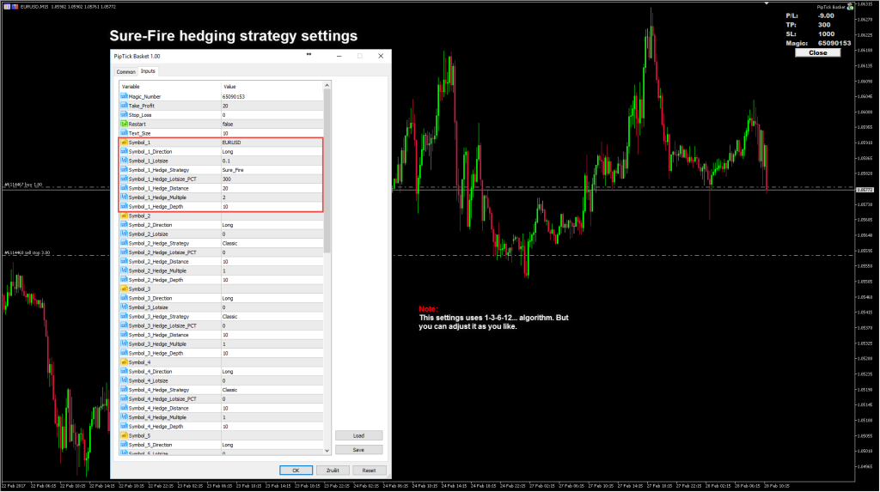Screen dimensions: 880x492
Task: Click the Magic value 65090153 on the chart panel
Action: [x=834, y=43]
